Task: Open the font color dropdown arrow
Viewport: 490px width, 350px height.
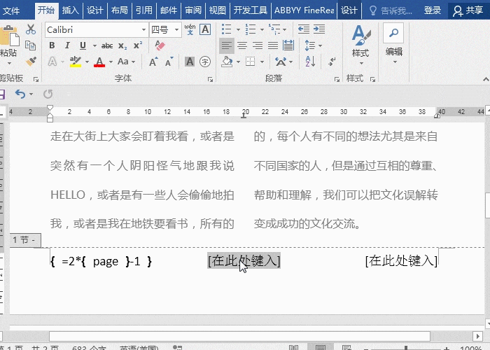Action: coord(111,62)
